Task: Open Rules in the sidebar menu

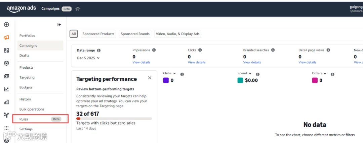Action: point(24,119)
